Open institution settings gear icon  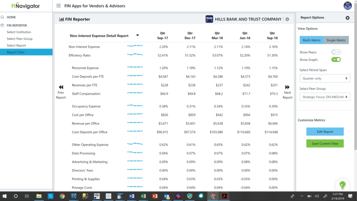[x=287, y=19]
